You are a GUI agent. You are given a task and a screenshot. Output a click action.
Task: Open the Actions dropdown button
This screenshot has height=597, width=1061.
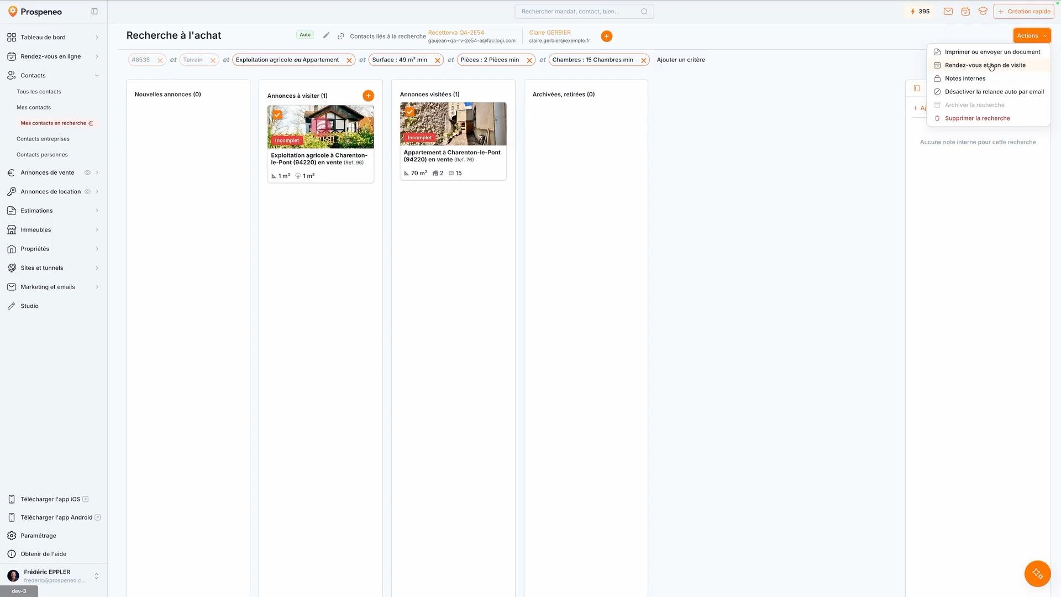pyautogui.click(x=1032, y=36)
